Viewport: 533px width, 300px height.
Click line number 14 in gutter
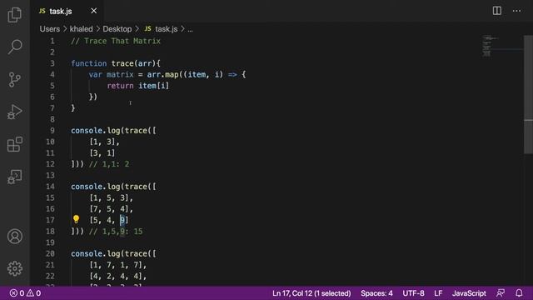pos(50,187)
